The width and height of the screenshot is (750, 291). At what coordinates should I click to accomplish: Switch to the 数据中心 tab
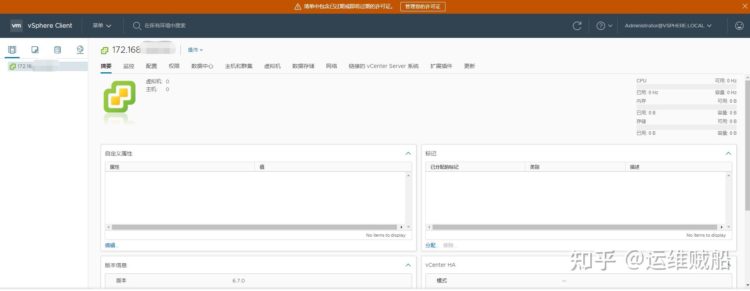point(202,66)
